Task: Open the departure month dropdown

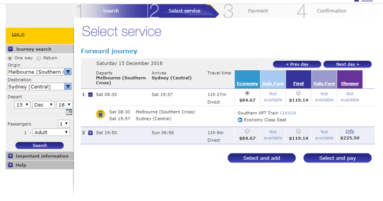Action: tap(43, 105)
